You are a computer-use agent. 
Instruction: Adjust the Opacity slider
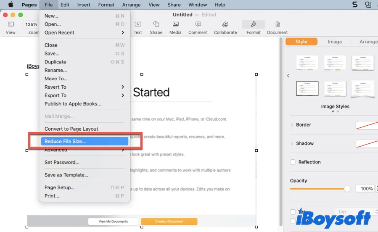point(347,189)
